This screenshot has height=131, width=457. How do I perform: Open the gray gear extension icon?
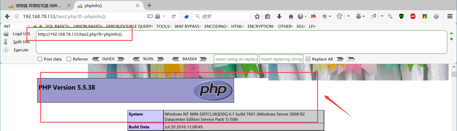click(436, 17)
